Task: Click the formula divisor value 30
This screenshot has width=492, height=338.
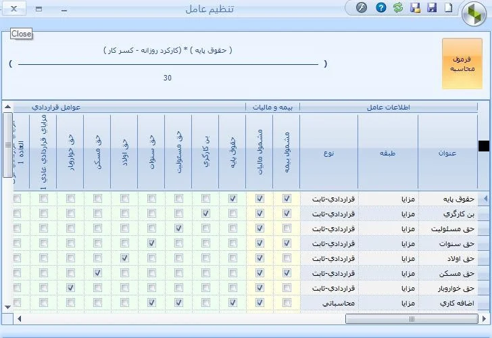Action: pyautogui.click(x=168, y=78)
